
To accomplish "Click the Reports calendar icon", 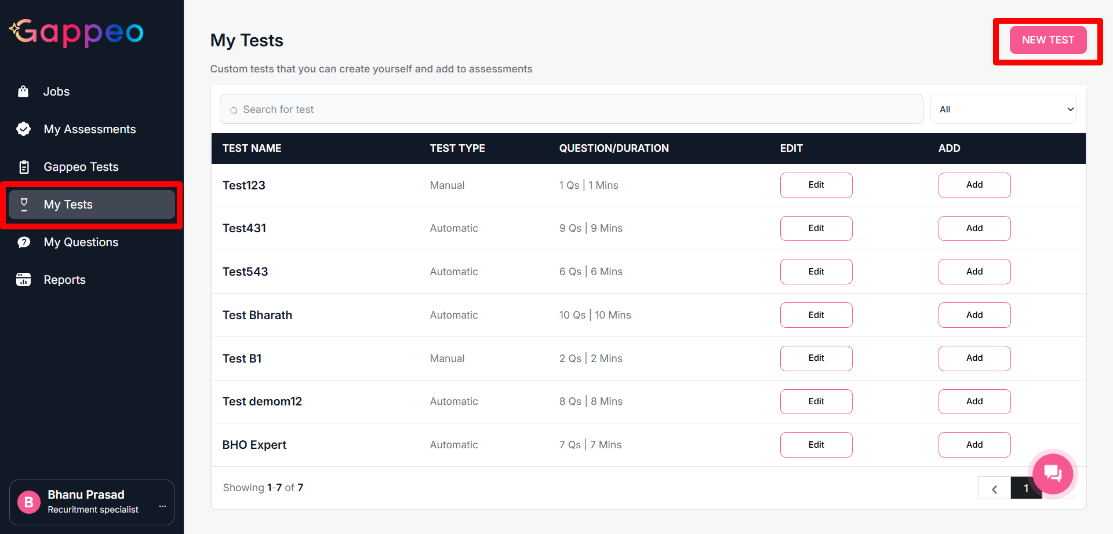I will pos(24,280).
